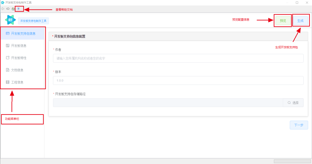Close the application window
The image size is (312, 164).
coord(307,3)
